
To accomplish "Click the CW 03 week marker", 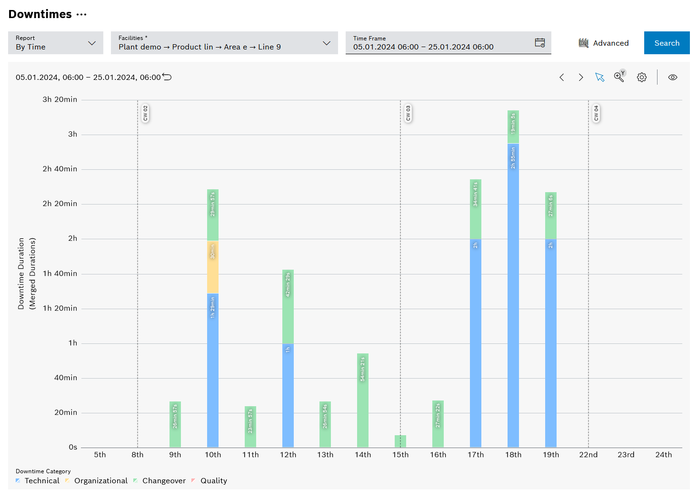I will coord(408,113).
